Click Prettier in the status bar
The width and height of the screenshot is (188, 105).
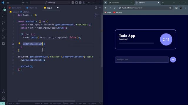92,104
